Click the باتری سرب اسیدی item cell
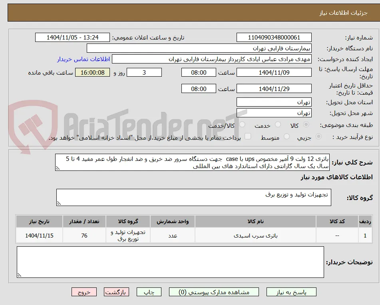This screenshot has height=305, width=380. [255, 235]
